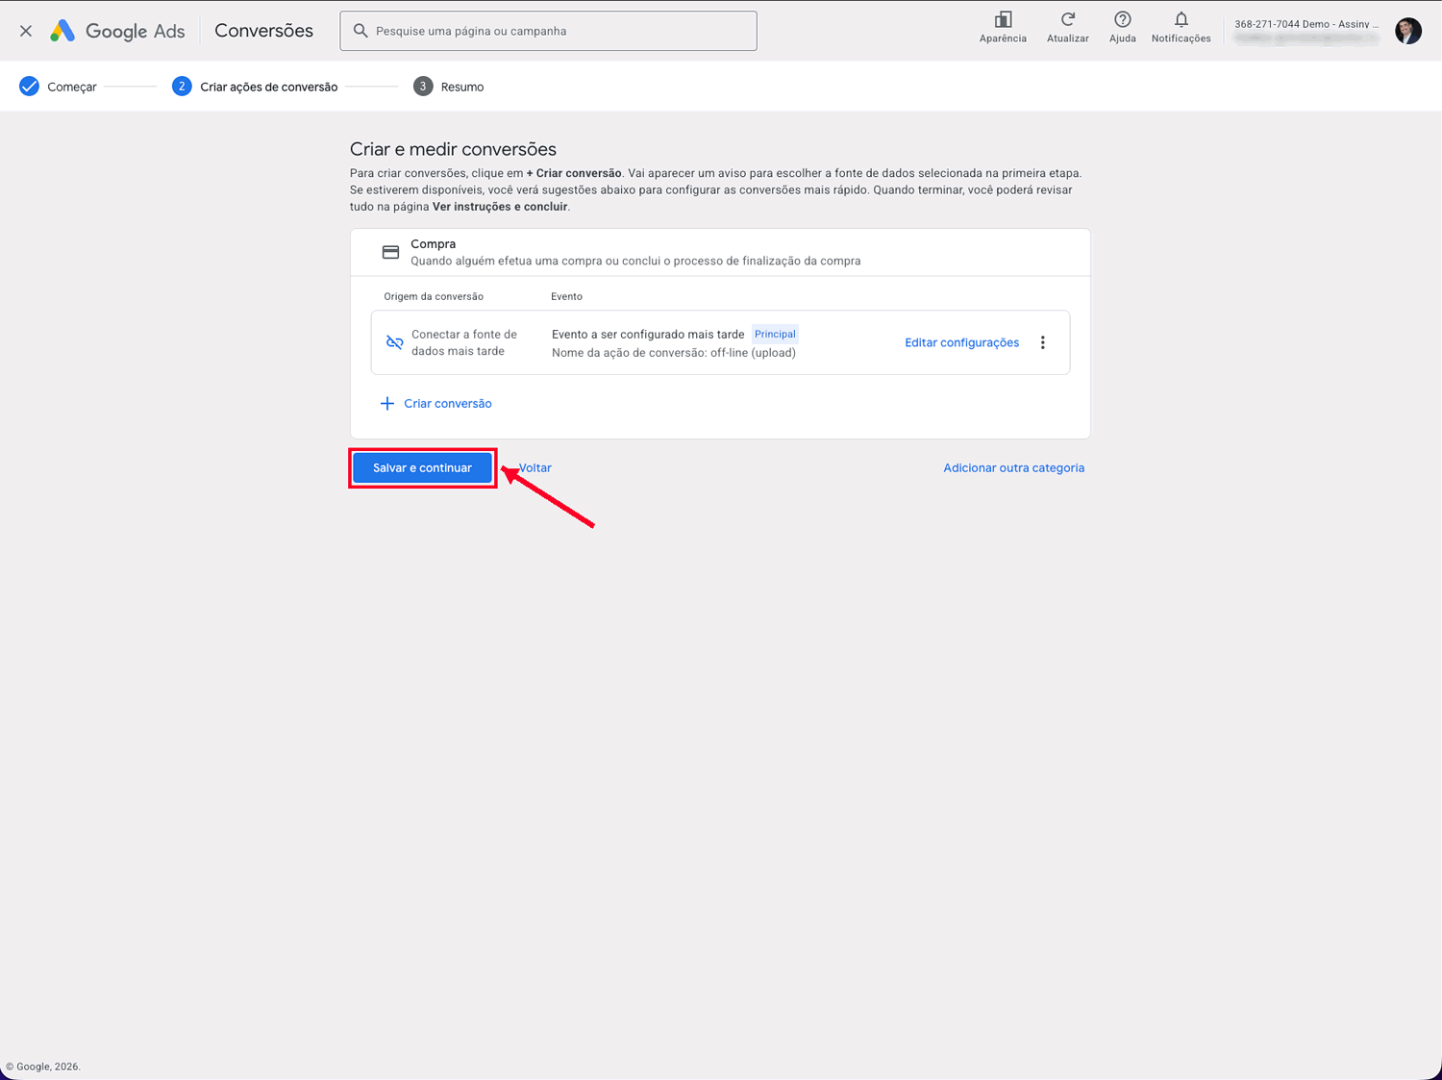Screen dimensions: 1442x1080
Task: Click the Origem da conversão column header
Action: click(x=434, y=296)
